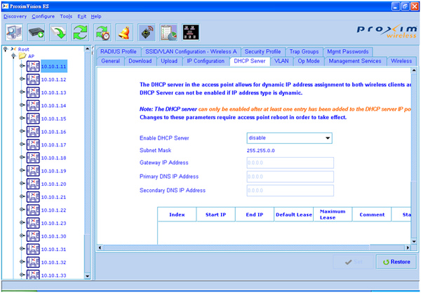Open the Discovery menu
Screen dimensions: 421x293
[x=15, y=16]
